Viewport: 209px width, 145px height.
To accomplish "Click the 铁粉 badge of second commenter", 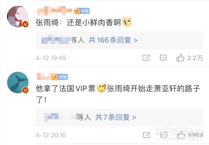I will point(60,77).
